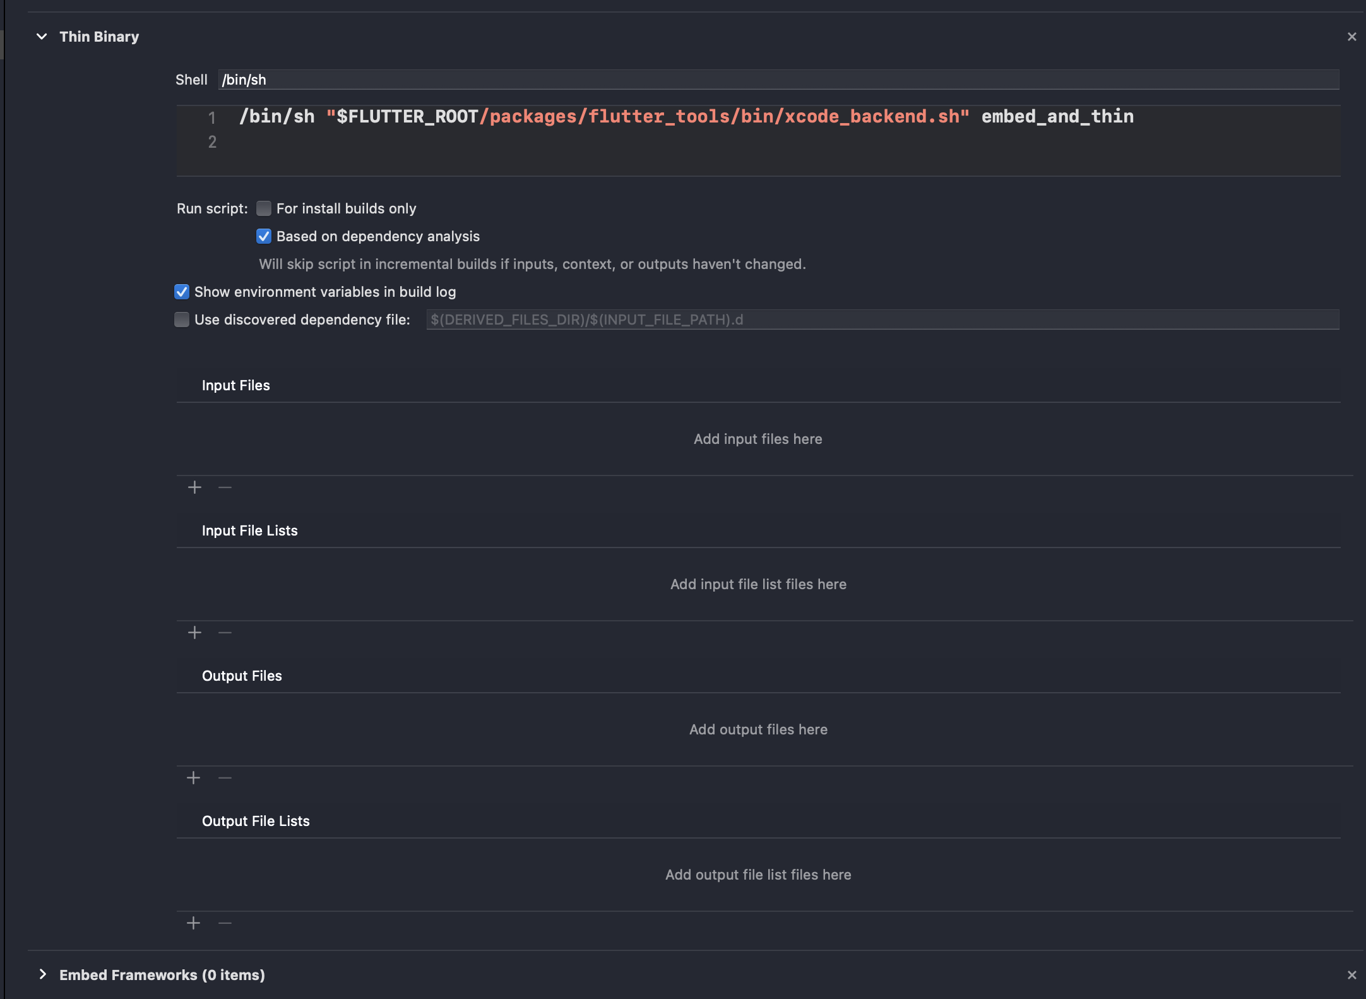Remove an item from Output Files

point(225,777)
